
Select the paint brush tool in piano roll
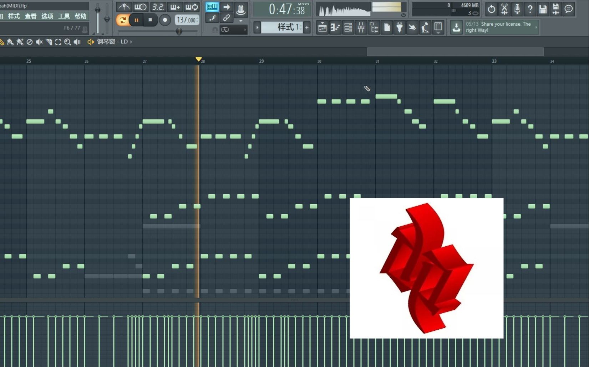coord(10,42)
